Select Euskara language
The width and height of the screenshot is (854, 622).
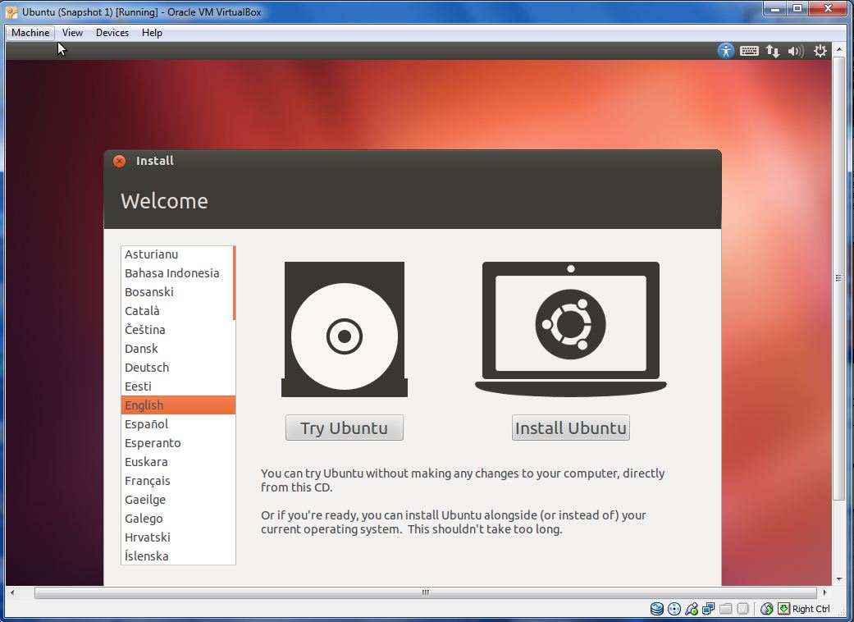pyautogui.click(x=178, y=462)
